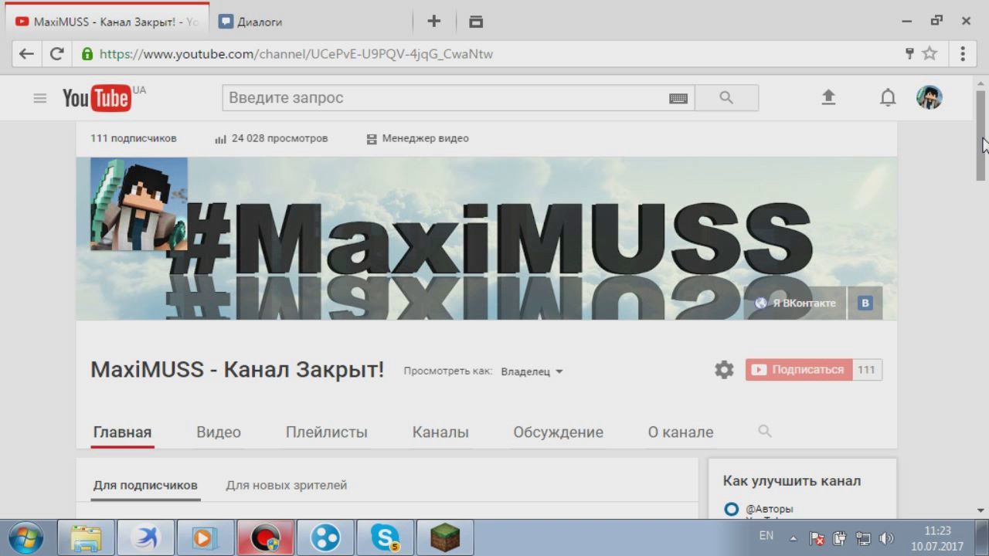Search within channel via magnifier in tabs
Viewport: 989px width, 556px height.
(x=765, y=431)
